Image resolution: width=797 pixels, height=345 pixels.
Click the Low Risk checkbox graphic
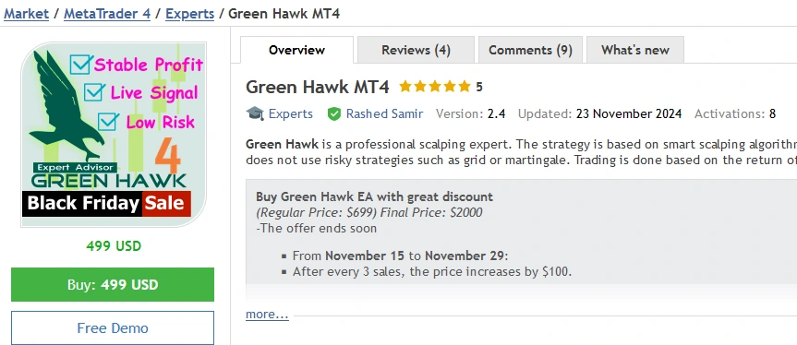[109, 121]
